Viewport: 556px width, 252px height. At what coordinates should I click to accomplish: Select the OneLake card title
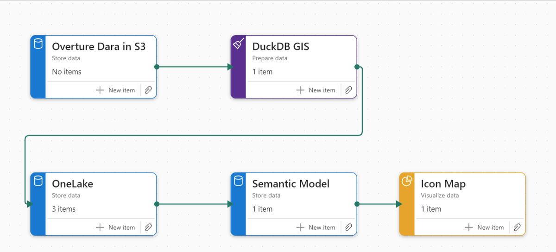(73, 183)
